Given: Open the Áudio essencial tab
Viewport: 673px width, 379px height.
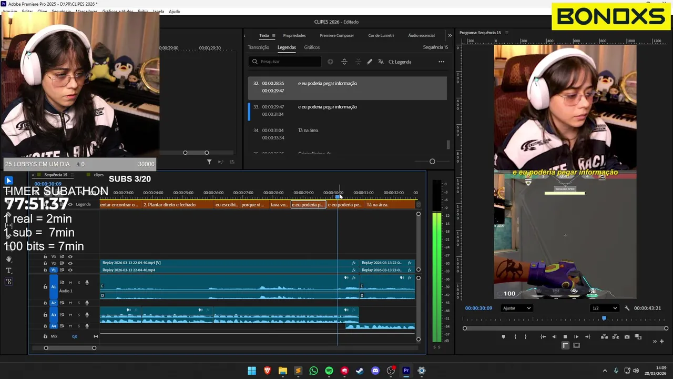Looking at the screenshot, I should (x=422, y=35).
